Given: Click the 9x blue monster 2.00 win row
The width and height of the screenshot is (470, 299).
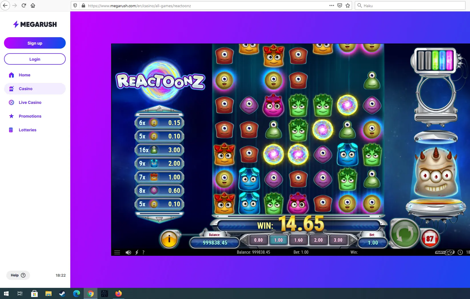Looking at the screenshot, I should point(159,163).
